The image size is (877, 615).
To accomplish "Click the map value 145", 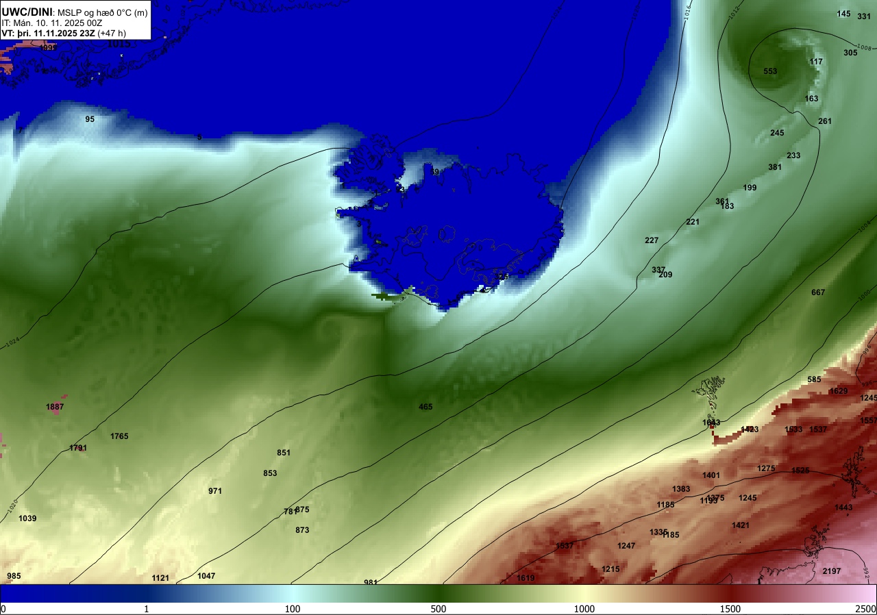I will click(x=844, y=14).
